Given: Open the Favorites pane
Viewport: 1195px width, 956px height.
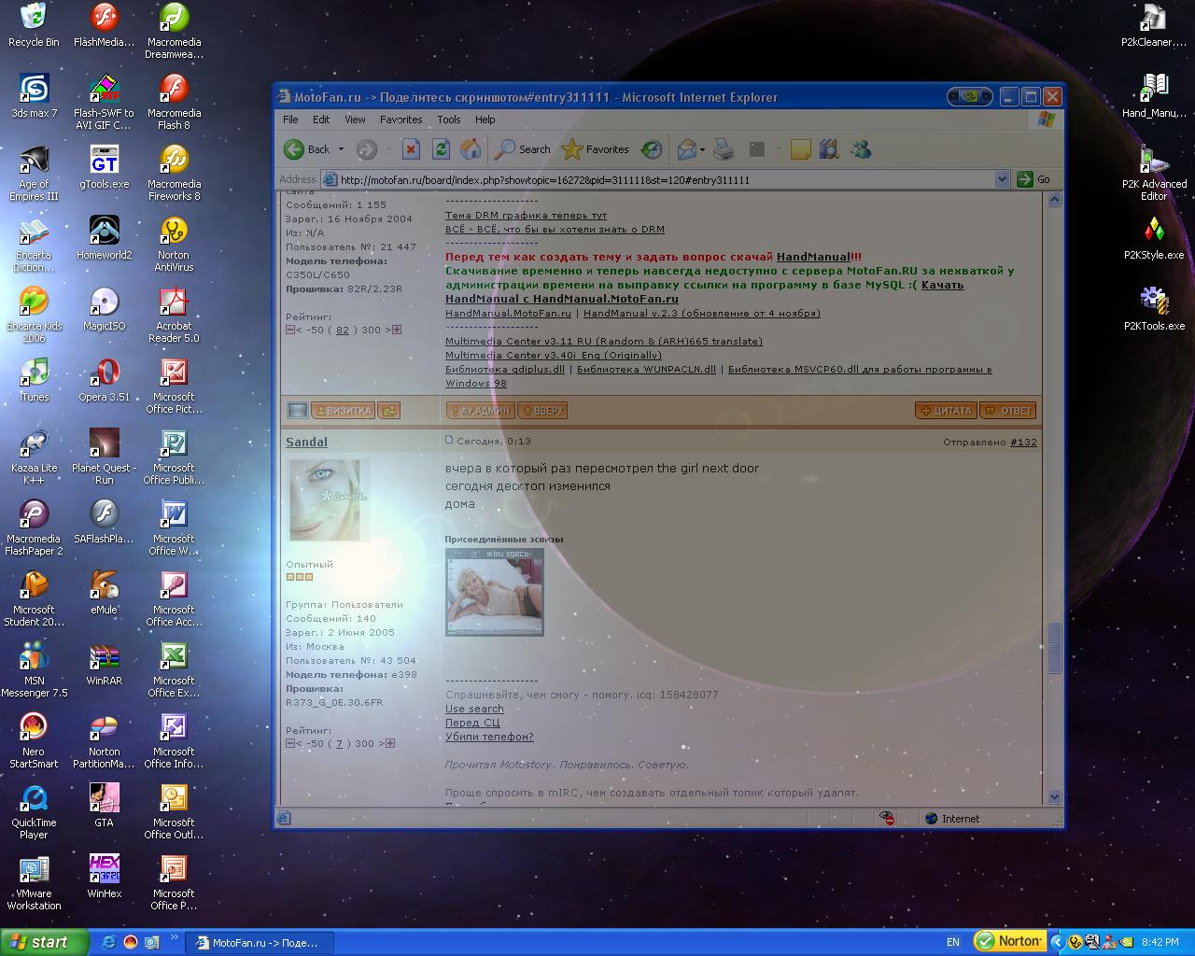Looking at the screenshot, I should point(596,149).
